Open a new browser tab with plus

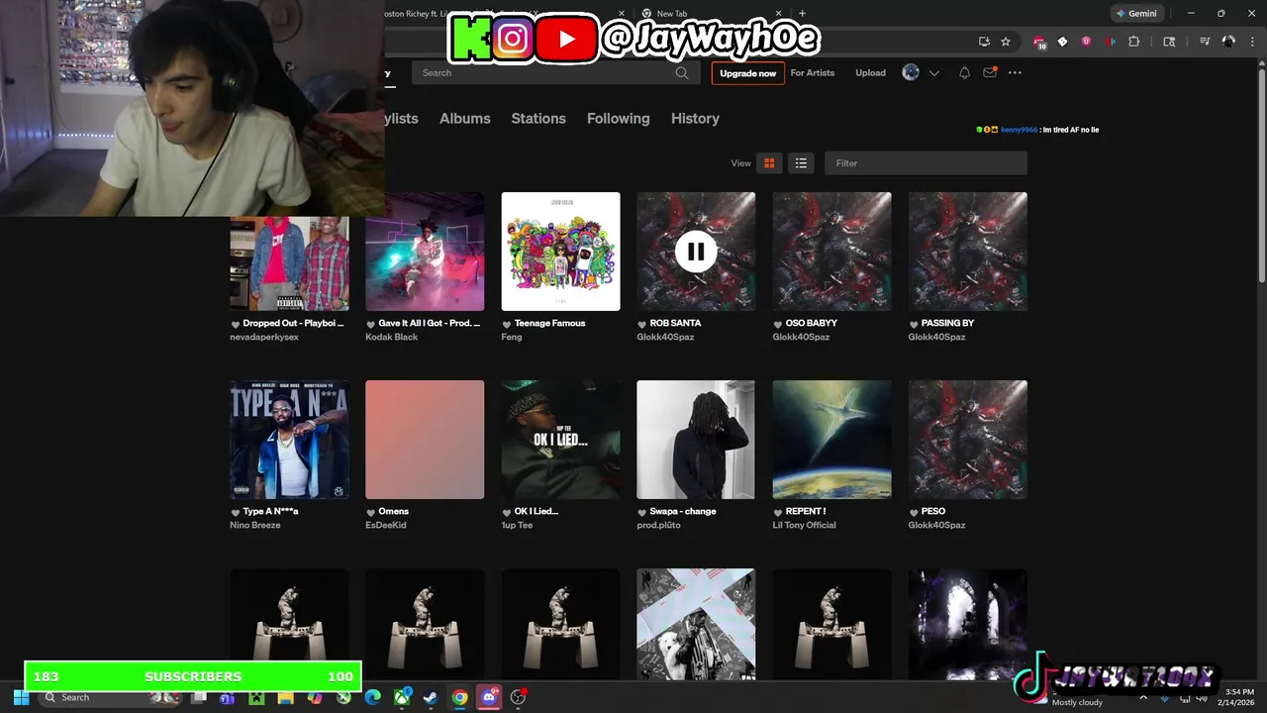coord(802,14)
